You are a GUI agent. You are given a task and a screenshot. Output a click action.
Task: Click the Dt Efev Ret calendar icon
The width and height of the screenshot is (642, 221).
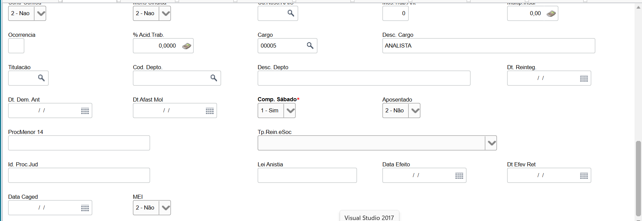pos(584,175)
